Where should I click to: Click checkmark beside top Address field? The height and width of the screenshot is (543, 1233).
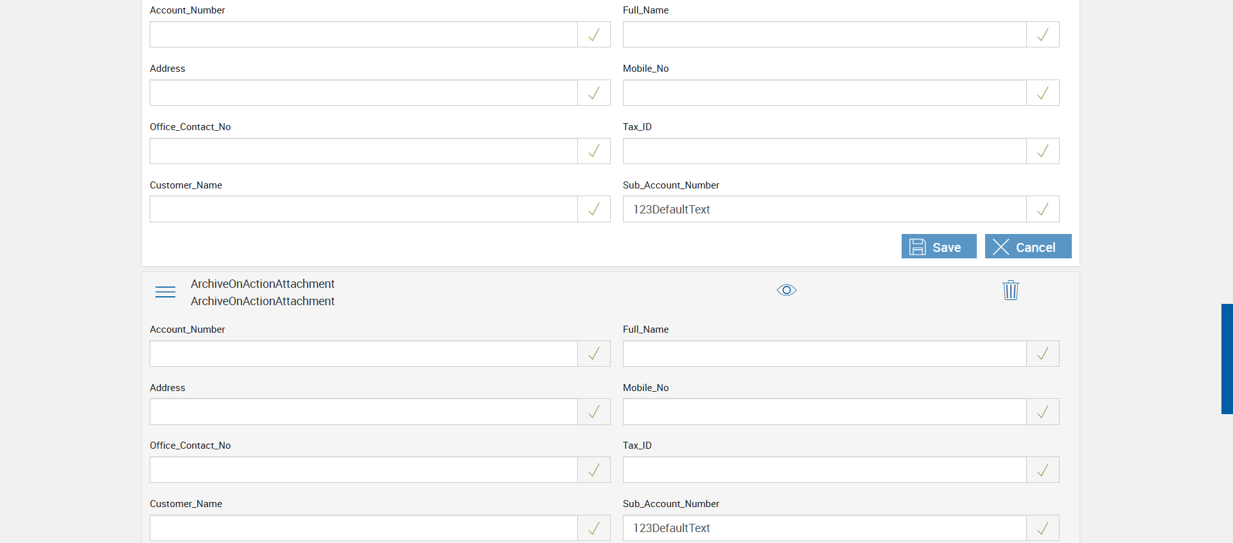point(594,93)
